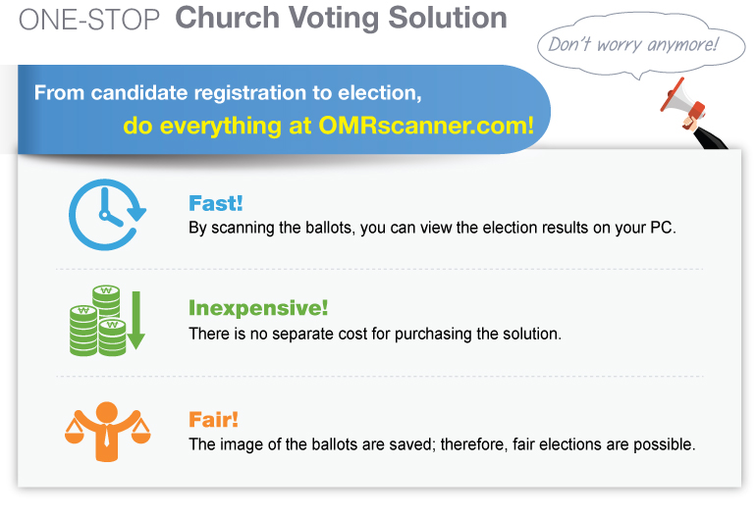Open the yellow OMRscanner.com link text
The width and height of the screenshot is (756, 519).
click(x=329, y=127)
